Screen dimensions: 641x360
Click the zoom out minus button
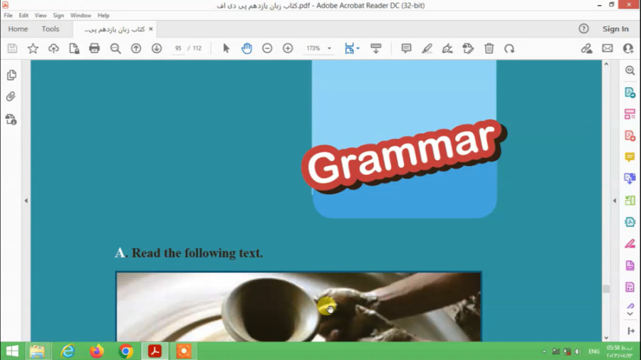(267, 48)
